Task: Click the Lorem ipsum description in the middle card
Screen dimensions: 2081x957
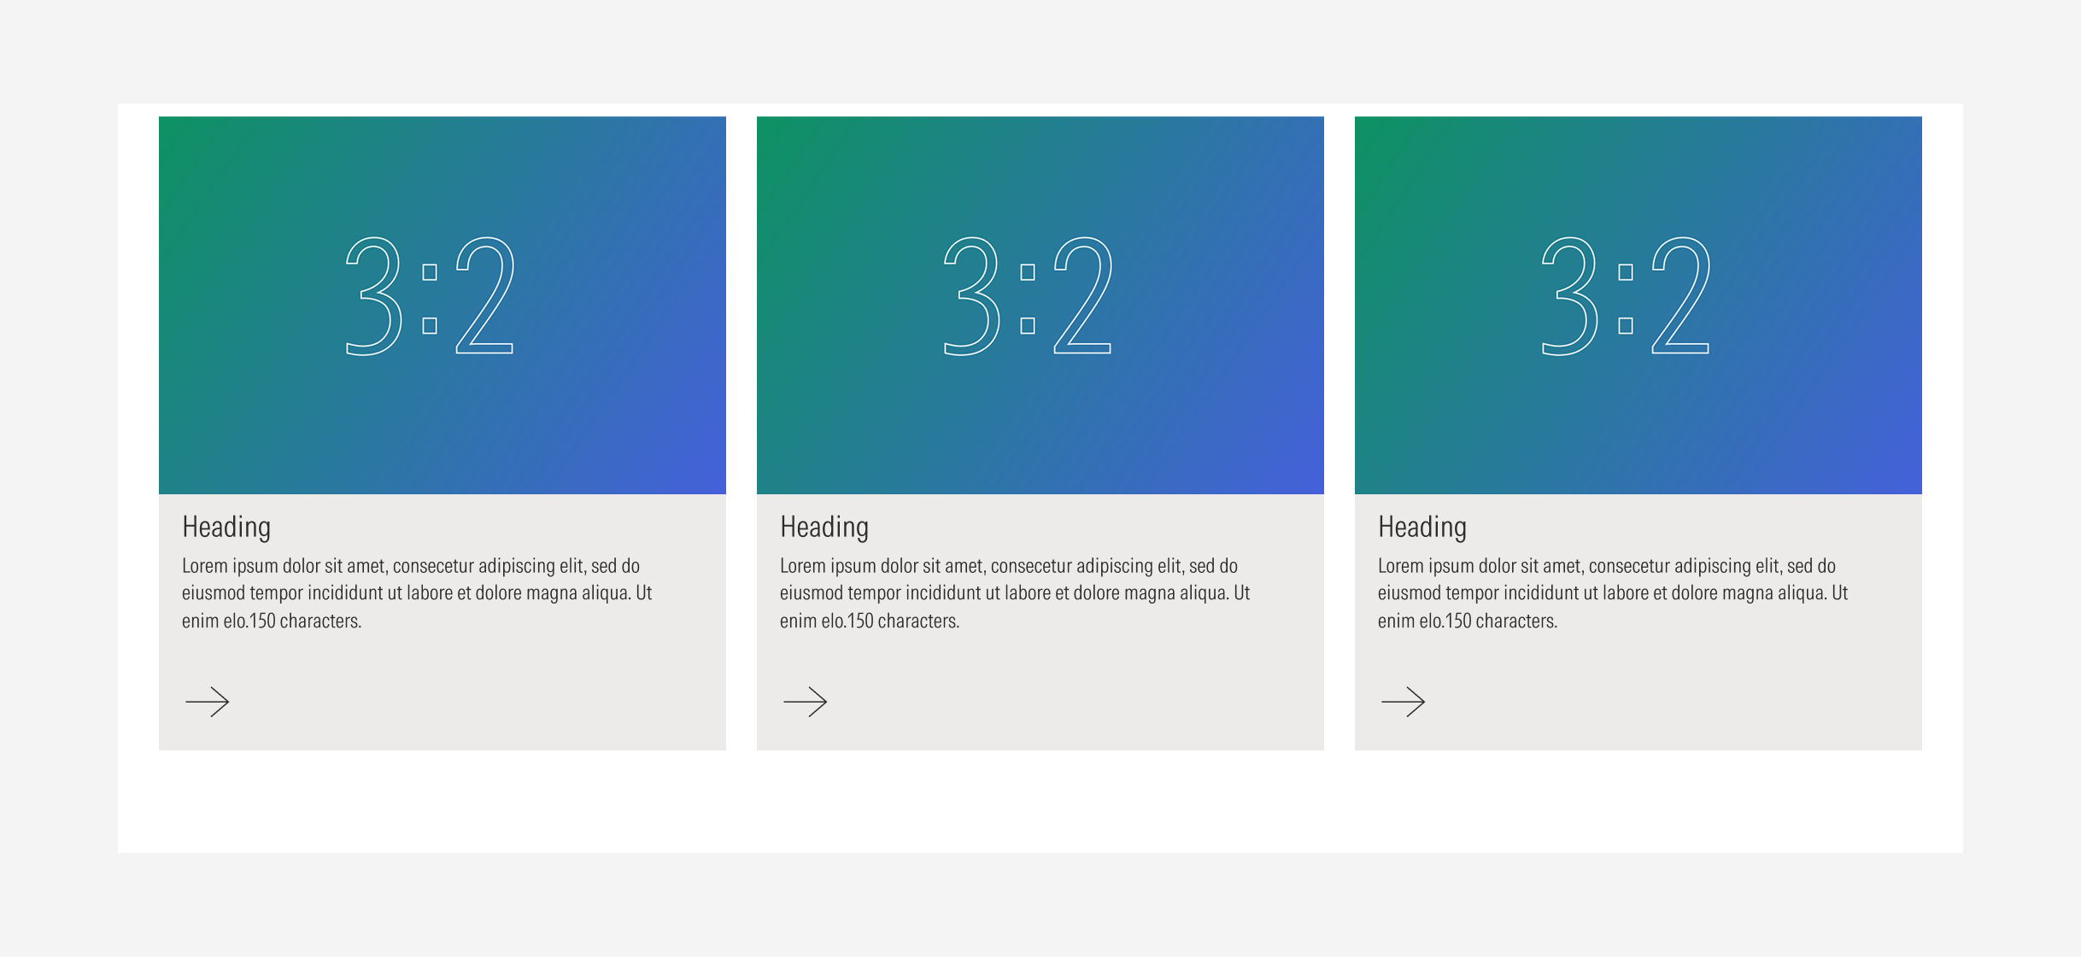Action: (x=1015, y=592)
